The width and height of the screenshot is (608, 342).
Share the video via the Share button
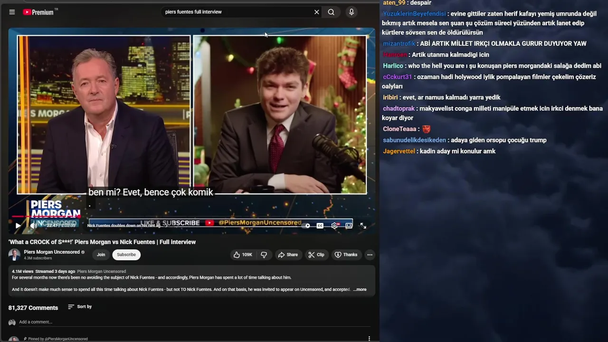point(288,255)
